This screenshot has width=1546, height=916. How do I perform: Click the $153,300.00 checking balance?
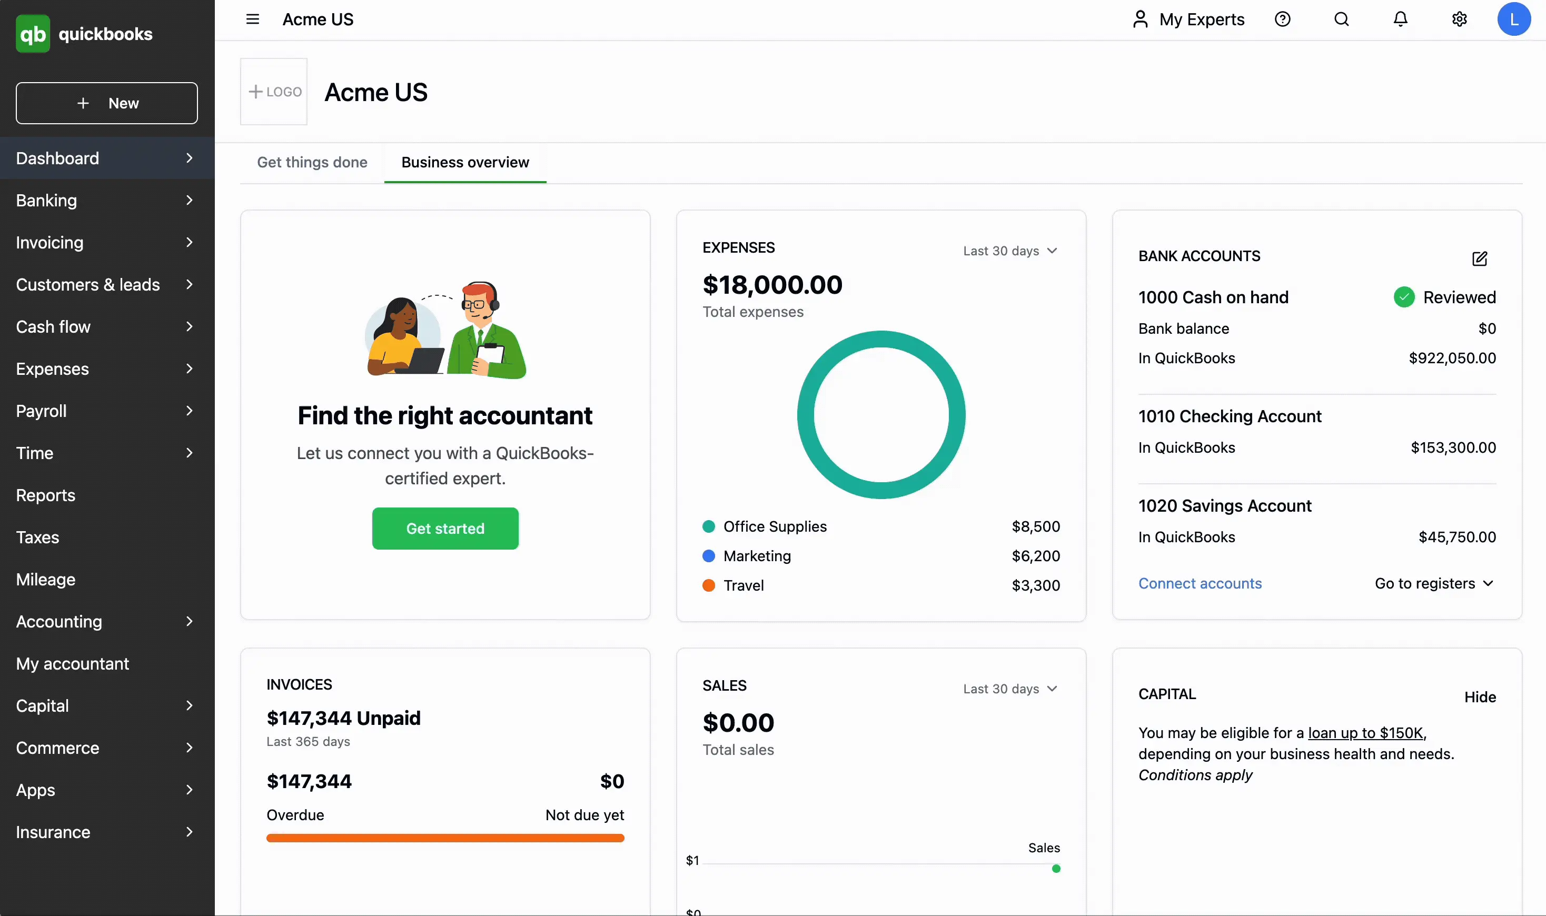[1453, 447]
